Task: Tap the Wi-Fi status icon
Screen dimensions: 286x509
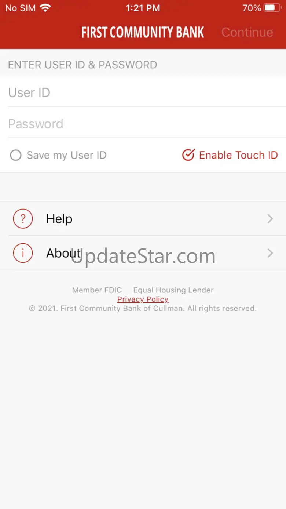Action: [x=45, y=8]
